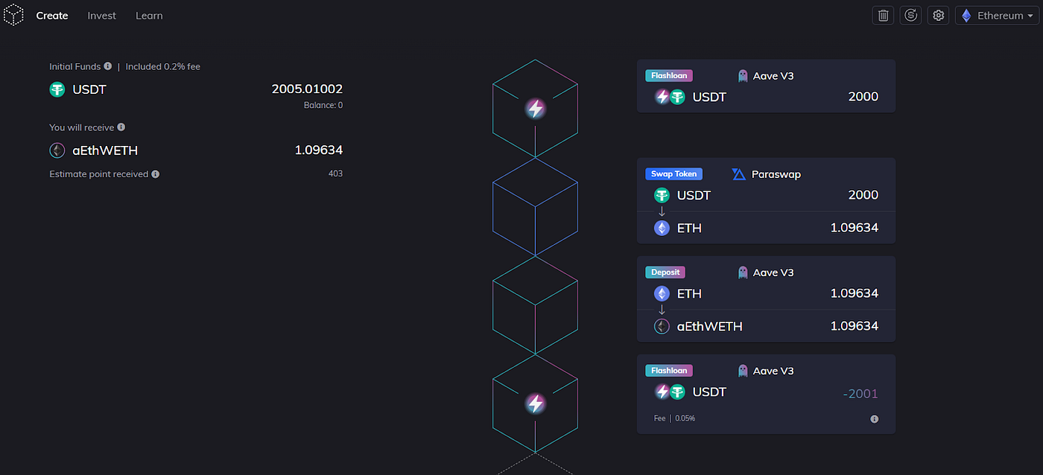This screenshot has width=1043, height=475.
Task: Open the Create page
Action: [x=52, y=15]
